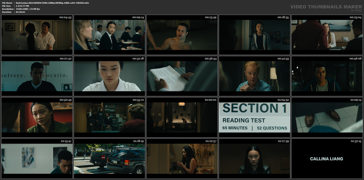The image size is (364, 180).
Task: Click the File Size label
Action: click(7, 6)
